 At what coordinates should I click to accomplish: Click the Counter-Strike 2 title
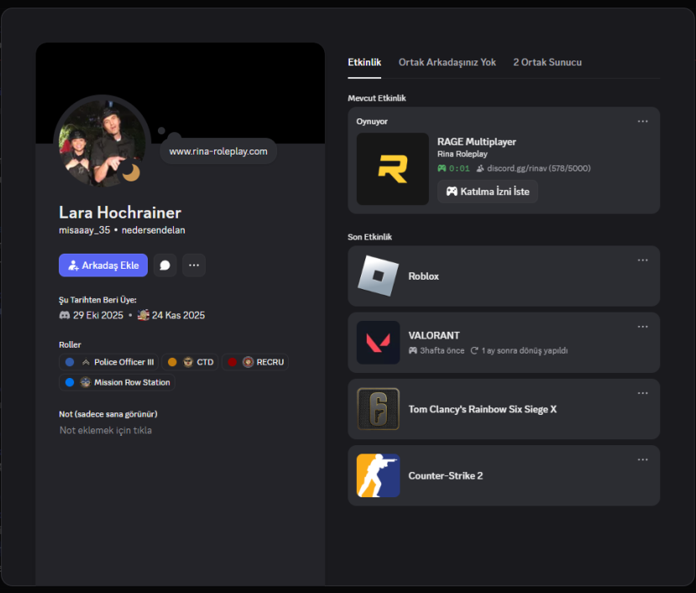[x=446, y=475]
